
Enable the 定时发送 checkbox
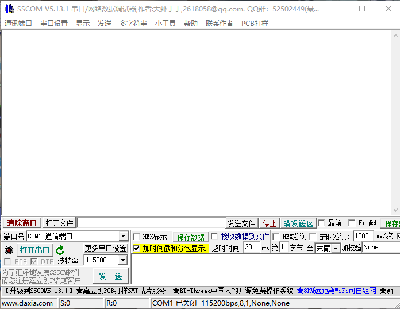tap(313, 237)
